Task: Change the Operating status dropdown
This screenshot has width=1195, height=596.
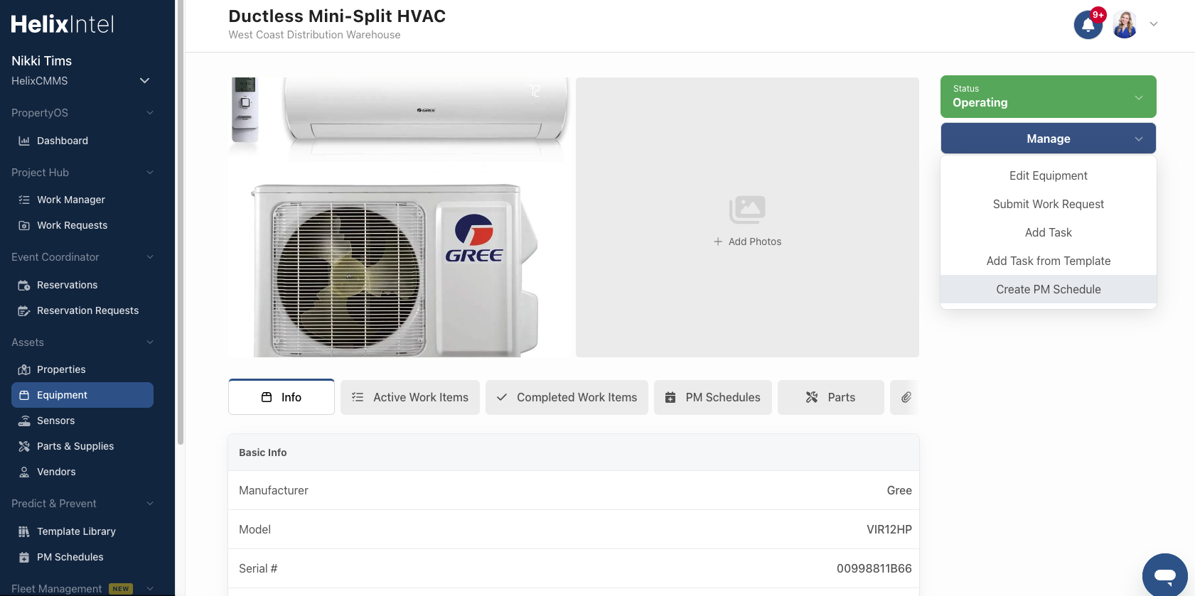Action: [x=1048, y=97]
